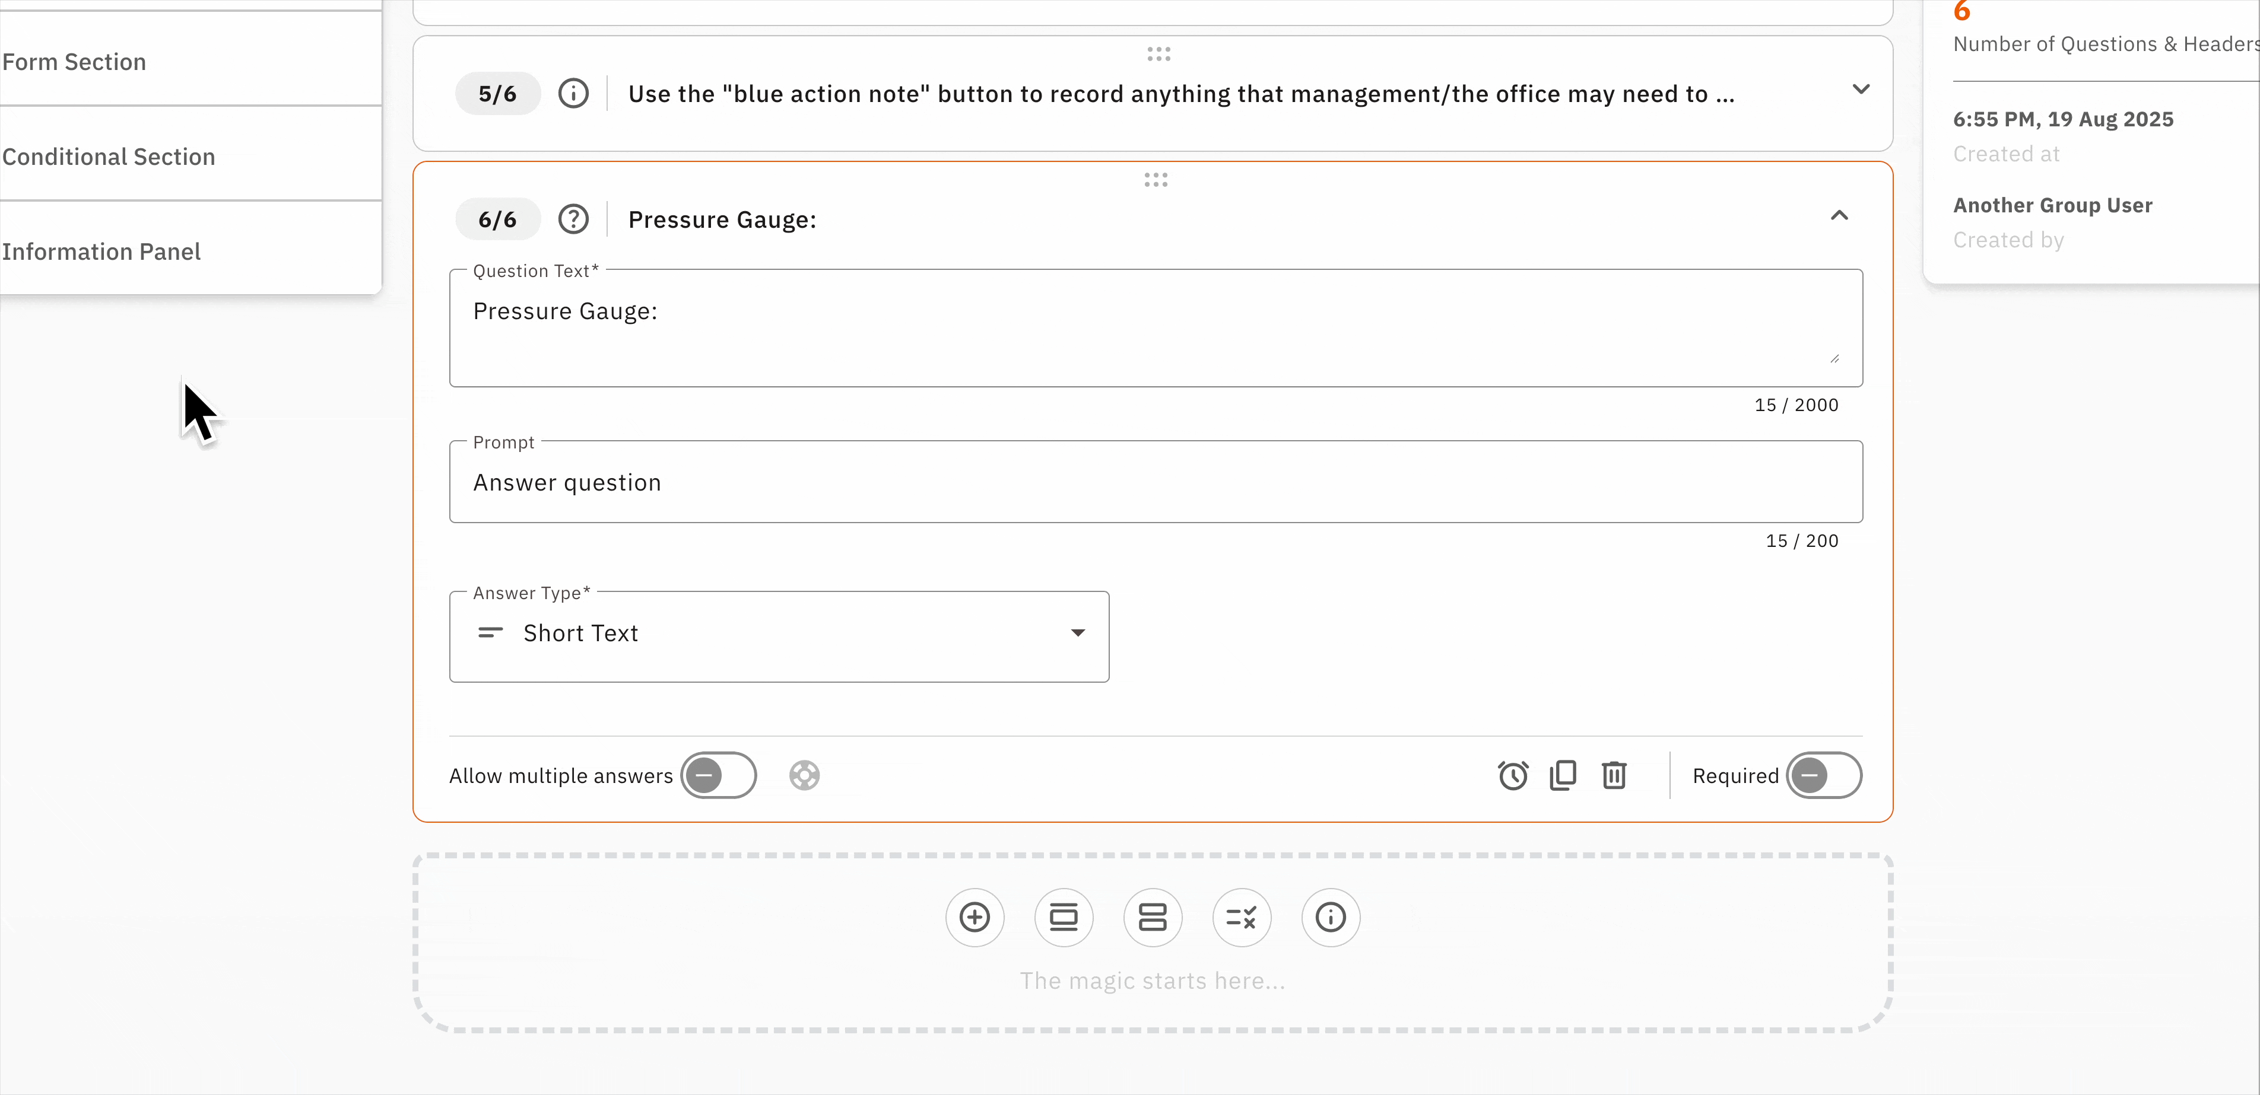Toggle the Required switch on
The height and width of the screenshot is (1095, 2260).
click(x=1823, y=775)
